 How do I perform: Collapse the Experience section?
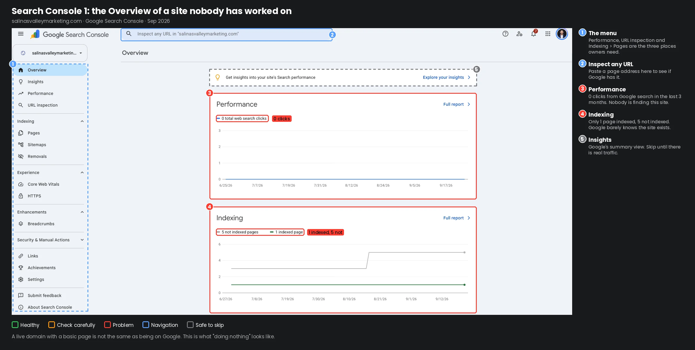tap(82, 173)
